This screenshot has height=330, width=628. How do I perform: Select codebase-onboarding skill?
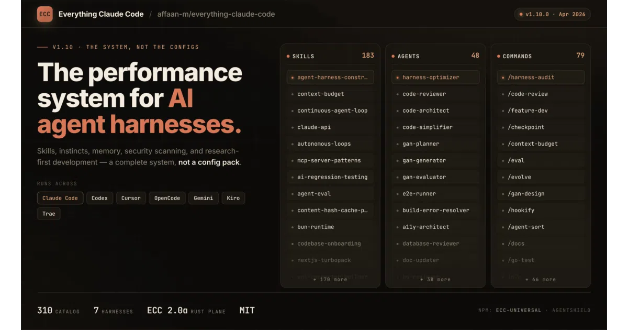(x=330, y=244)
